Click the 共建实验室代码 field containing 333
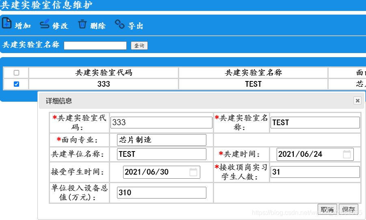366x220 pixels. pos(161,122)
